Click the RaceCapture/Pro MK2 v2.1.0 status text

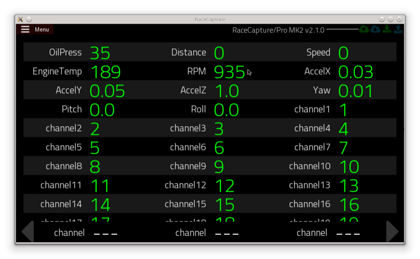(278, 30)
